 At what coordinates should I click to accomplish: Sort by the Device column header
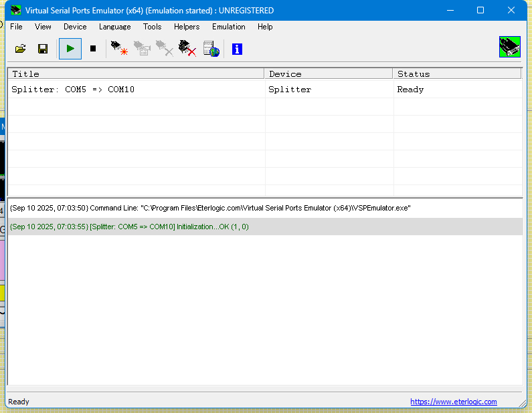[329, 74]
